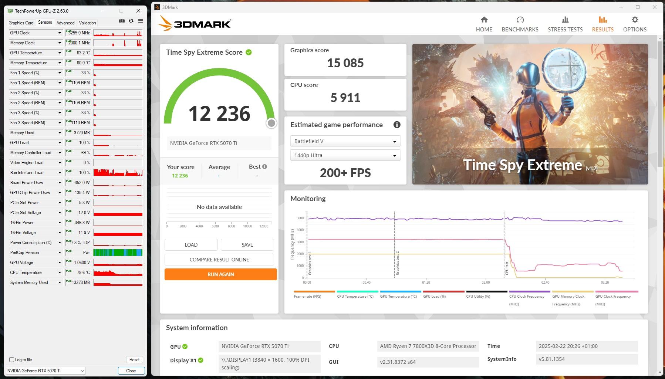665x379 pixels.
Task: Click the GPU-Z refresh sensors icon
Action: (131, 21)
